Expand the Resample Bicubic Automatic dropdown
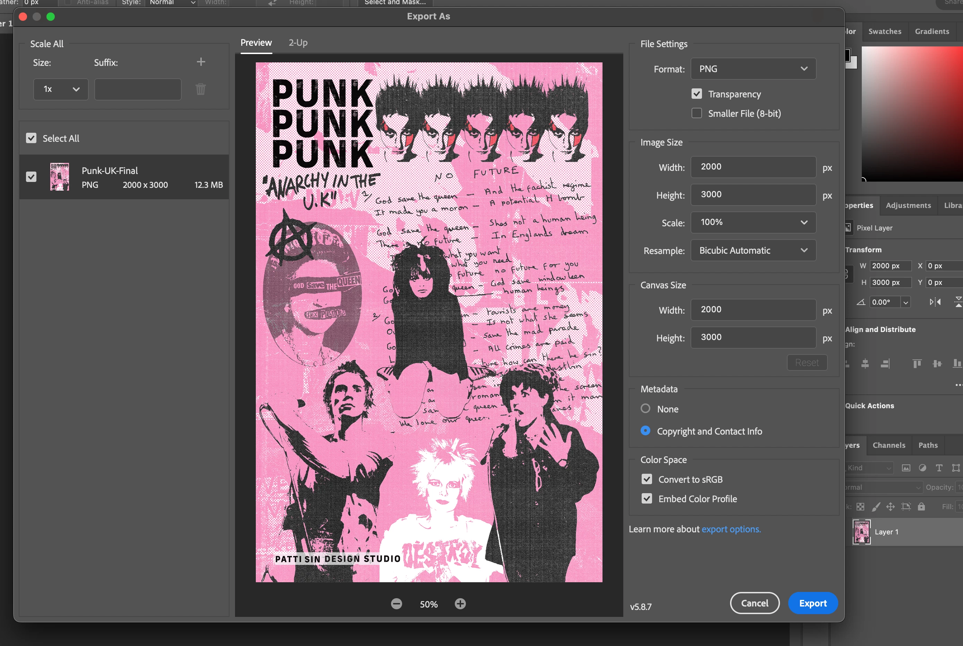Image resolution: width=963 pixels, height=646 pixels. click(x=753, y=251)
